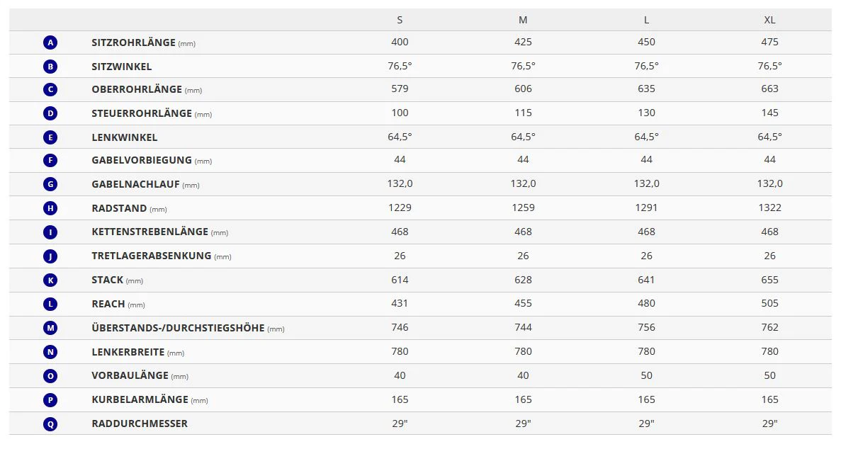Select the Q badge for Raddurchmesser

click(50, 424)
